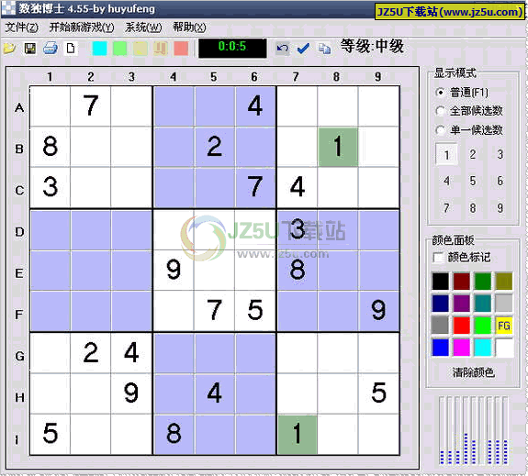The width and height of the screenshot is (528, 476).
Task: Open the 帮助(X) menu
Action: [x=189, y=28]
